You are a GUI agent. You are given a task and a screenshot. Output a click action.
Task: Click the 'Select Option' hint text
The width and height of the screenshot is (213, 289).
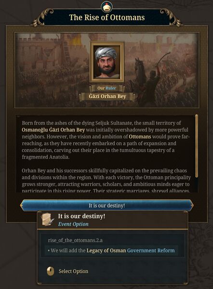coord(73,271)
